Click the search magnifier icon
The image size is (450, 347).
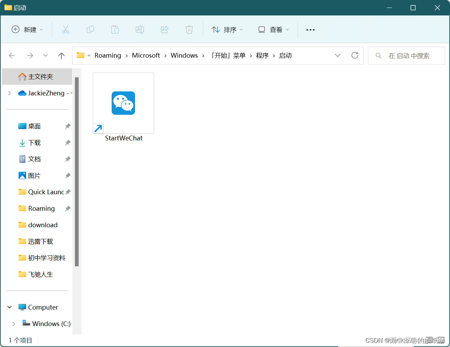379,56
